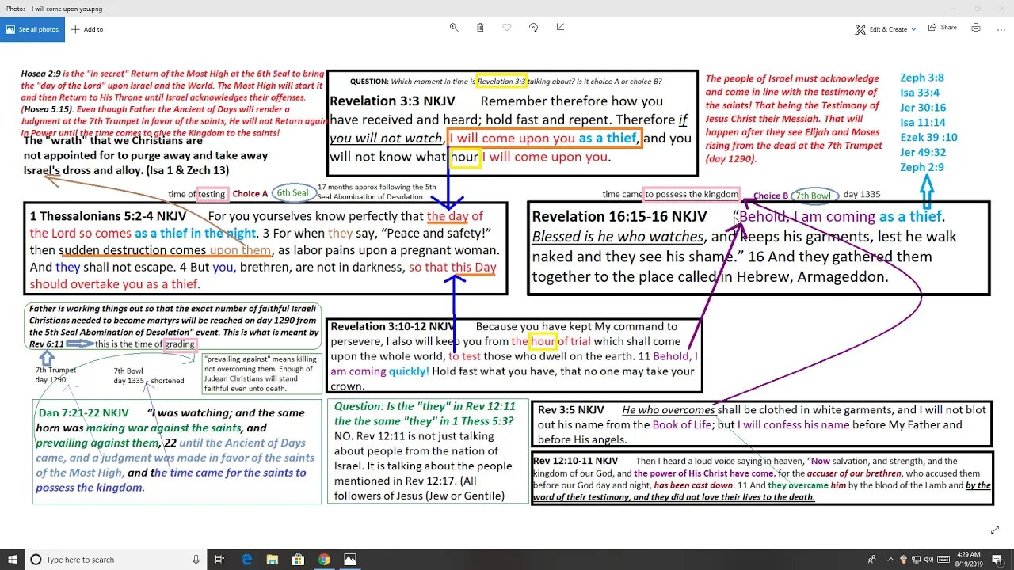1014x570 pixels.
Task: Launch Microsoft Edge from taskbar
Action: pyautogui.click(x=247, y=559)
